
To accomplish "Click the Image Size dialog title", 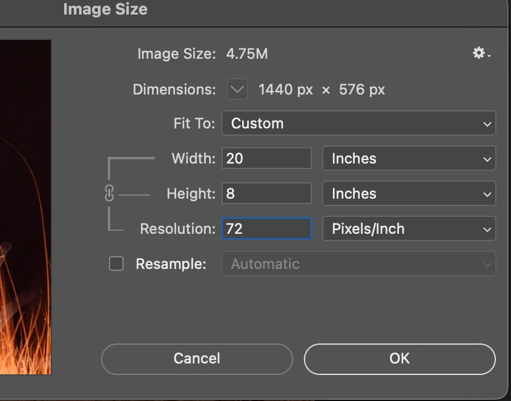I will pyautogui.click(x=105, y=10).
